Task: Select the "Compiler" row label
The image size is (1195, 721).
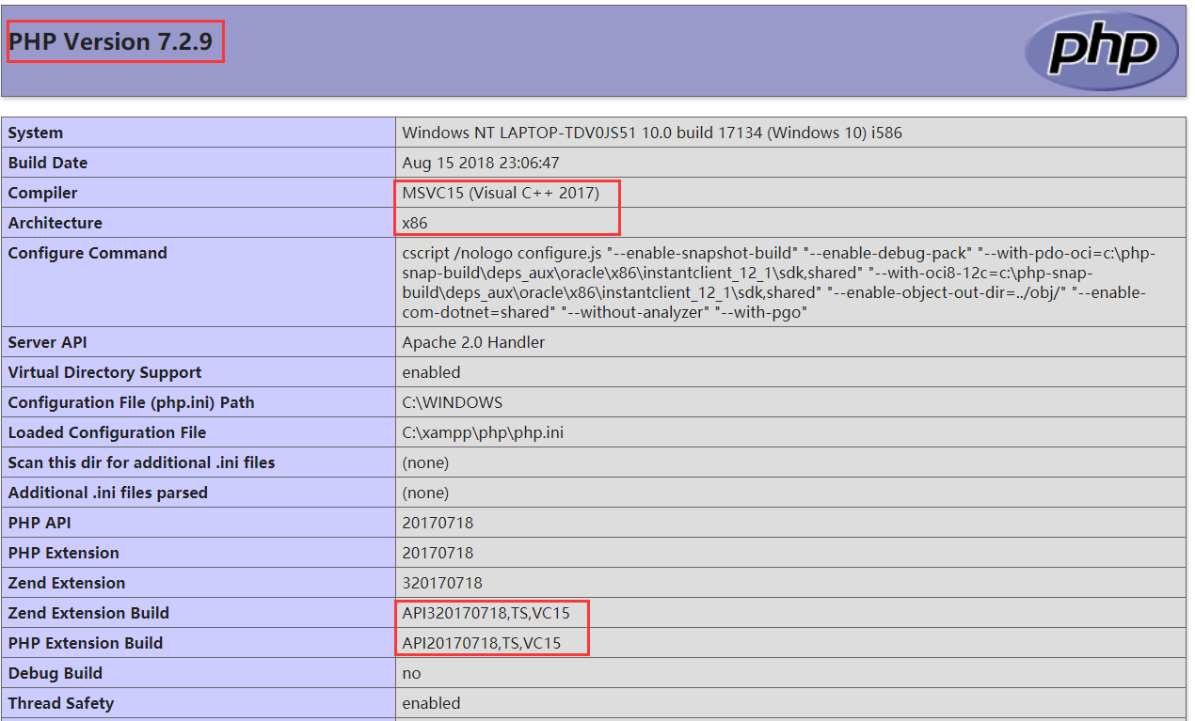Action: coord(43,193)
